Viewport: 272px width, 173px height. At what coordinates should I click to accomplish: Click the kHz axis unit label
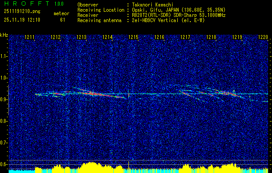[x=4, y=35]
